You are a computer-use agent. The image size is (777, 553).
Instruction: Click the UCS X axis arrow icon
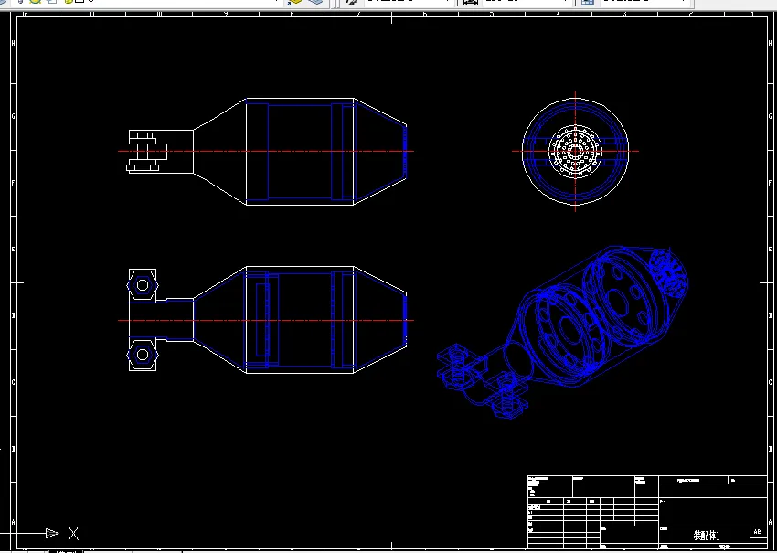pyautogui.click(x=51, y=533)
